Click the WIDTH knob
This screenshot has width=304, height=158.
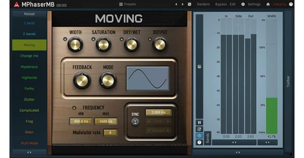pos(75,45)
